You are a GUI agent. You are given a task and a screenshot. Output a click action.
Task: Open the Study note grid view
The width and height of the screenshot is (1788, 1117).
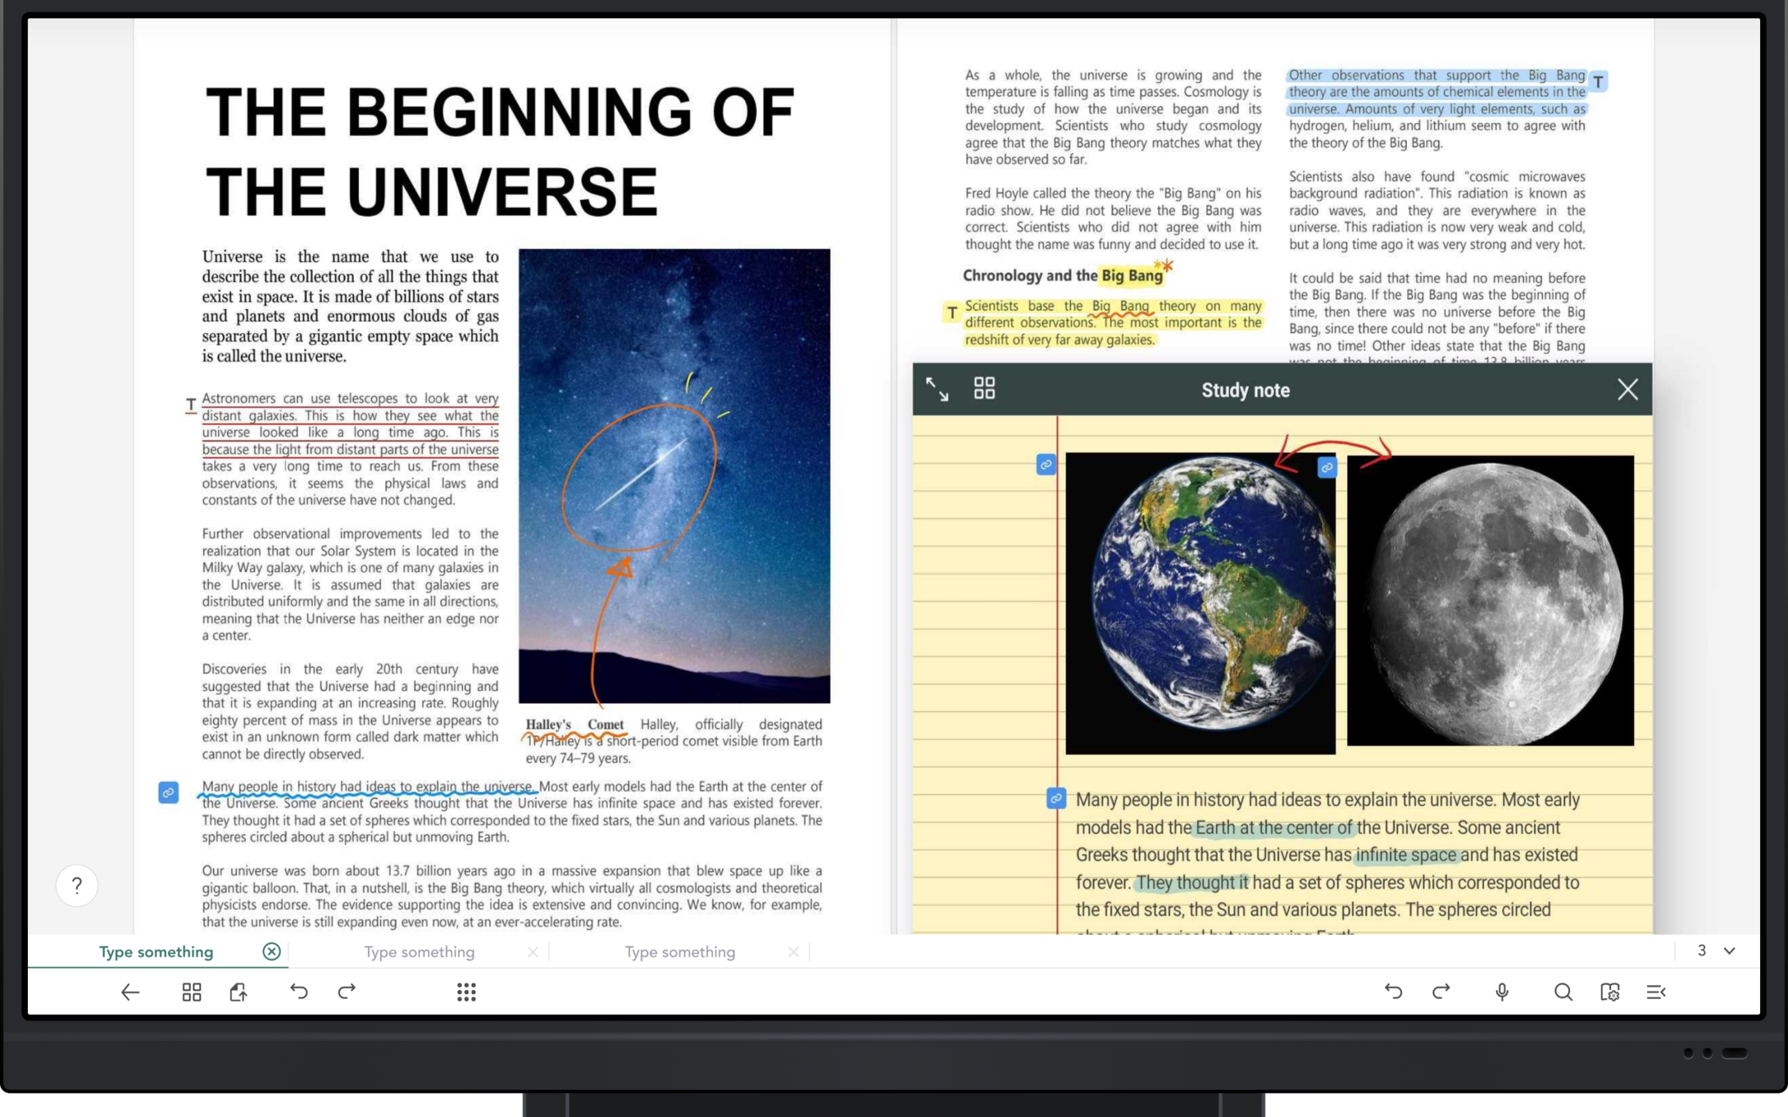pos(984,388)
